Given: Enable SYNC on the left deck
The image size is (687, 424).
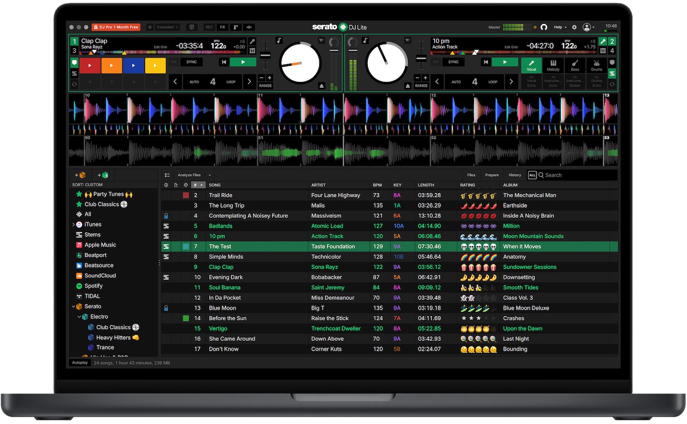Looking at the screenshot, I should 191,62.
